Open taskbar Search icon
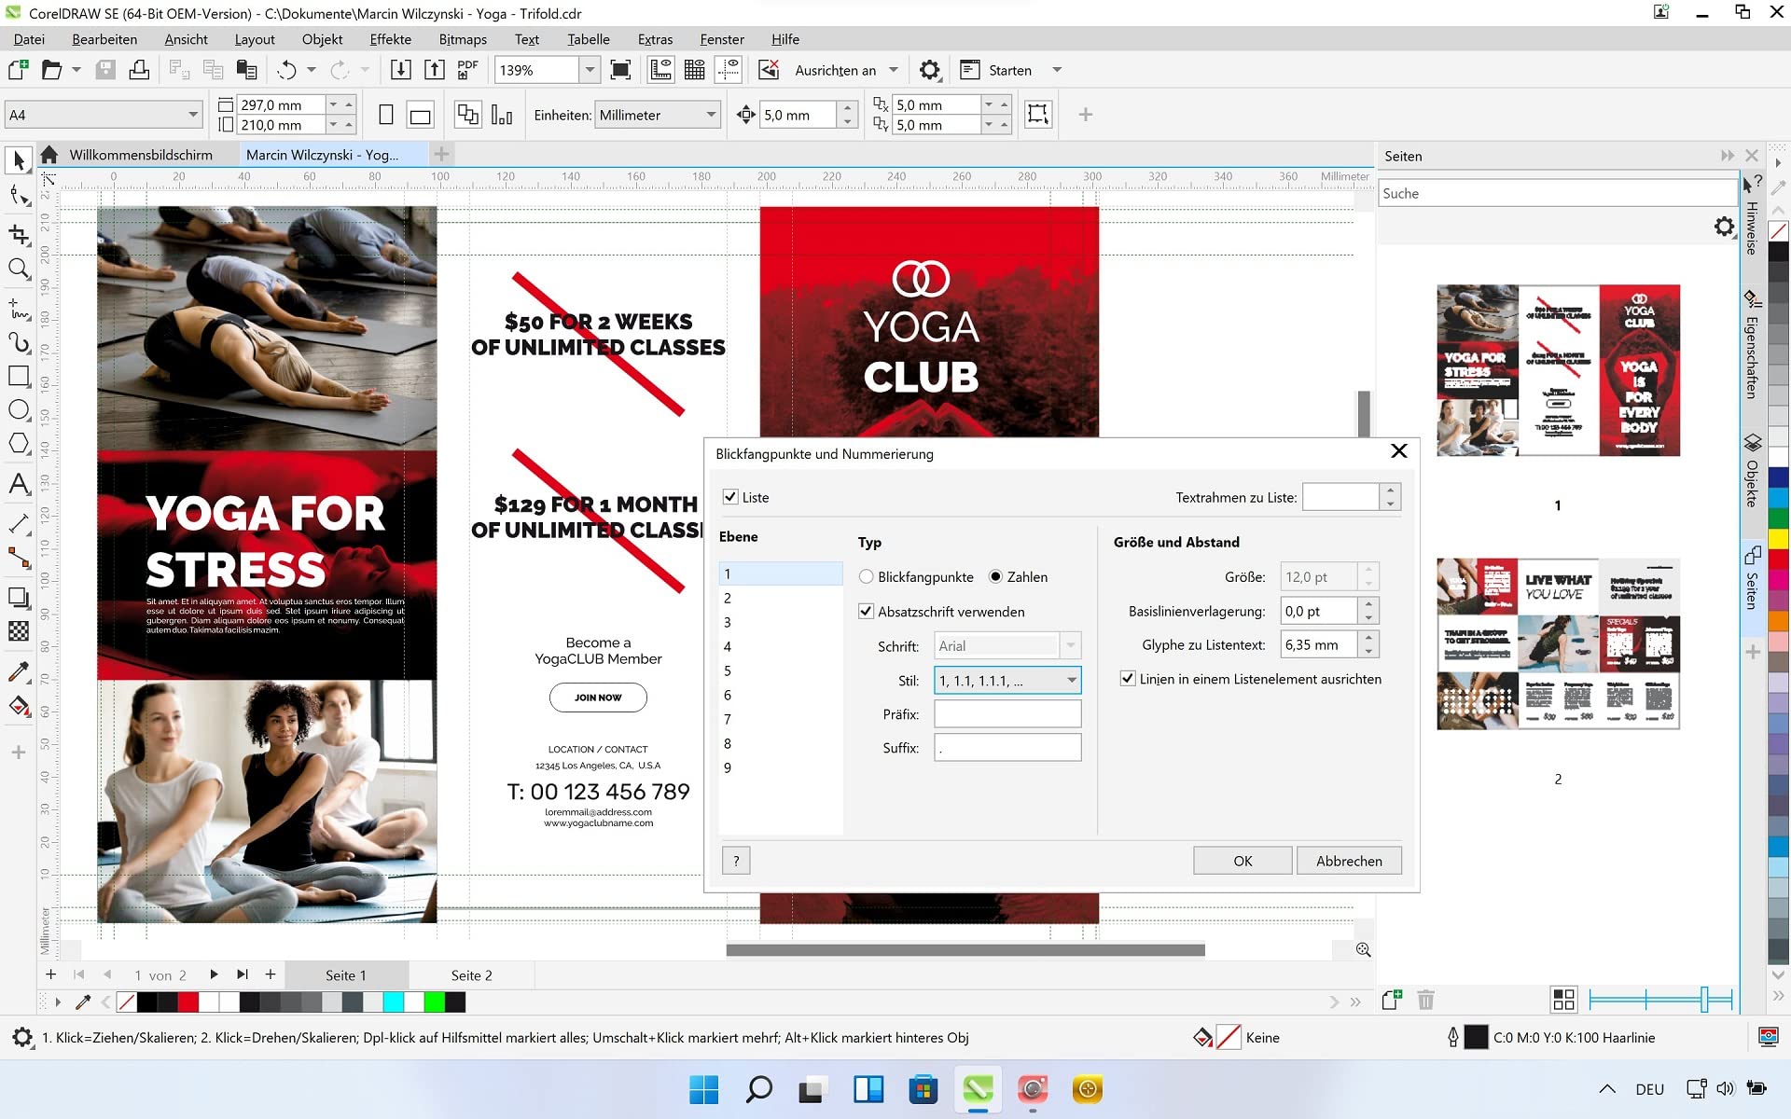1791x1119 pixels. click(758, 1089)
